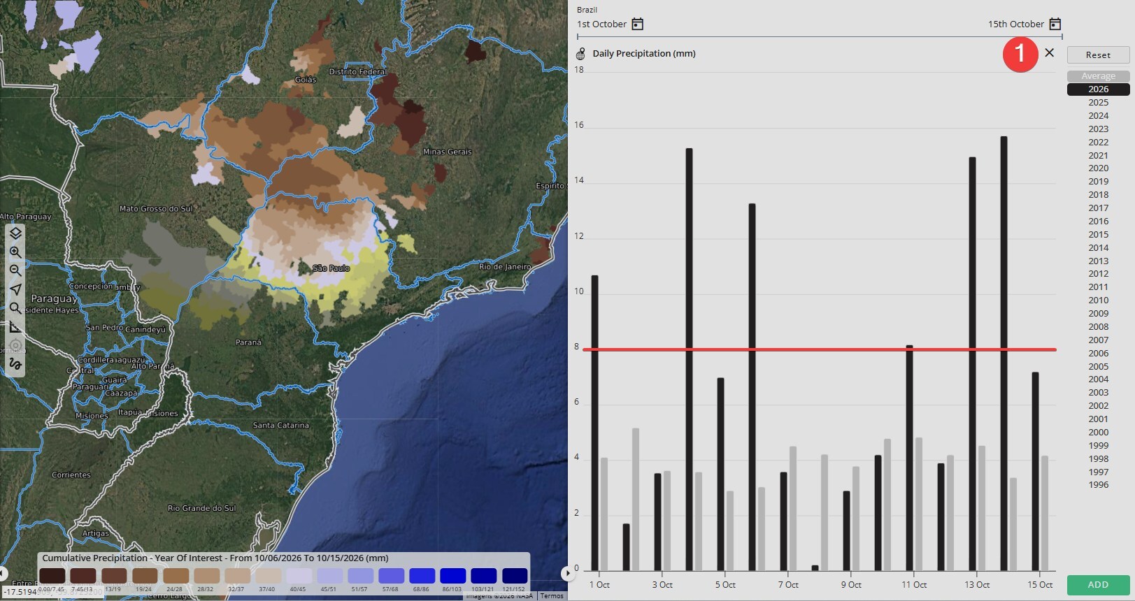The height and width of the screenshot is (601, 1135).
Task: Click the Minas Gerais label on the map
Action: 448,152
